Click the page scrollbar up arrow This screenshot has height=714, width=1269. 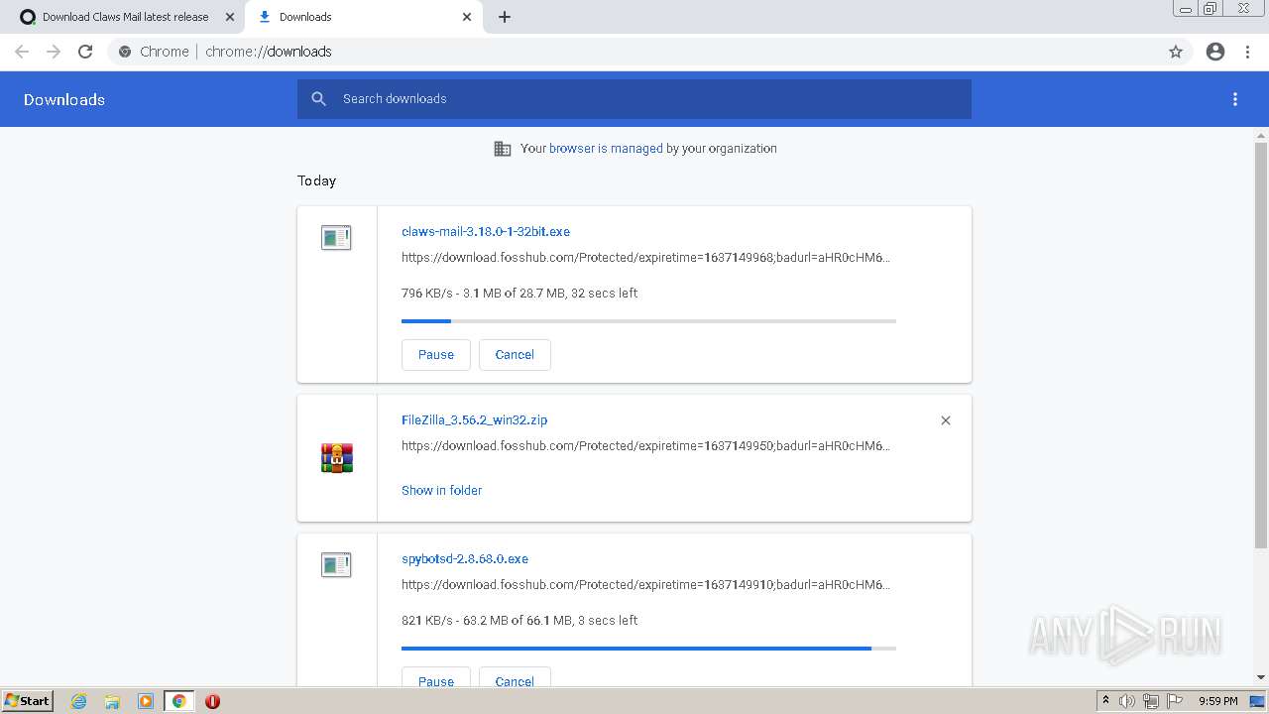(1261, 135)
